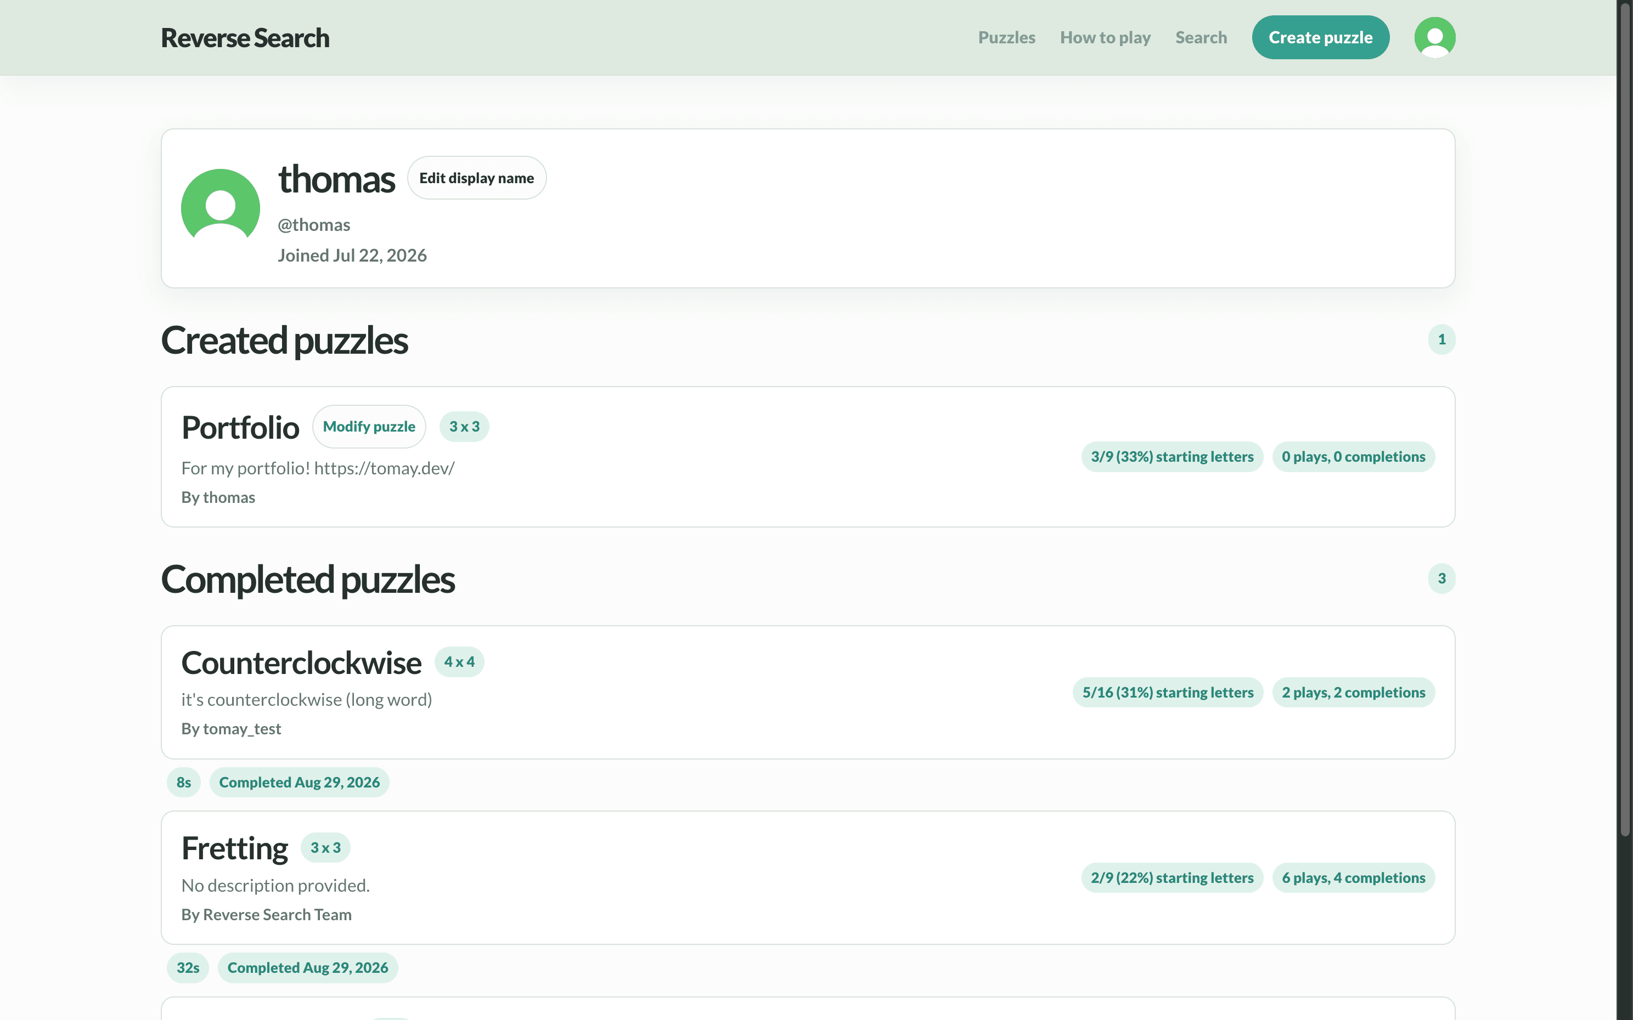Click the Portfolio description with tomay.dev URL
This screenshot has height=1020, width=1633.
point(318,467)
